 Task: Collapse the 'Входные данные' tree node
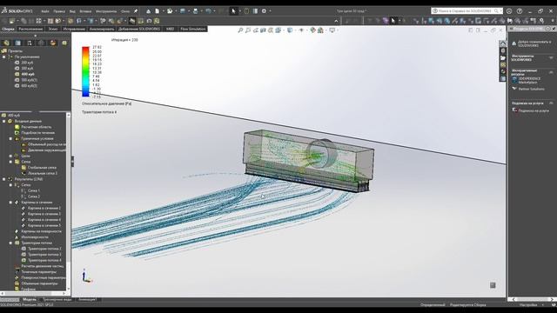3,121
